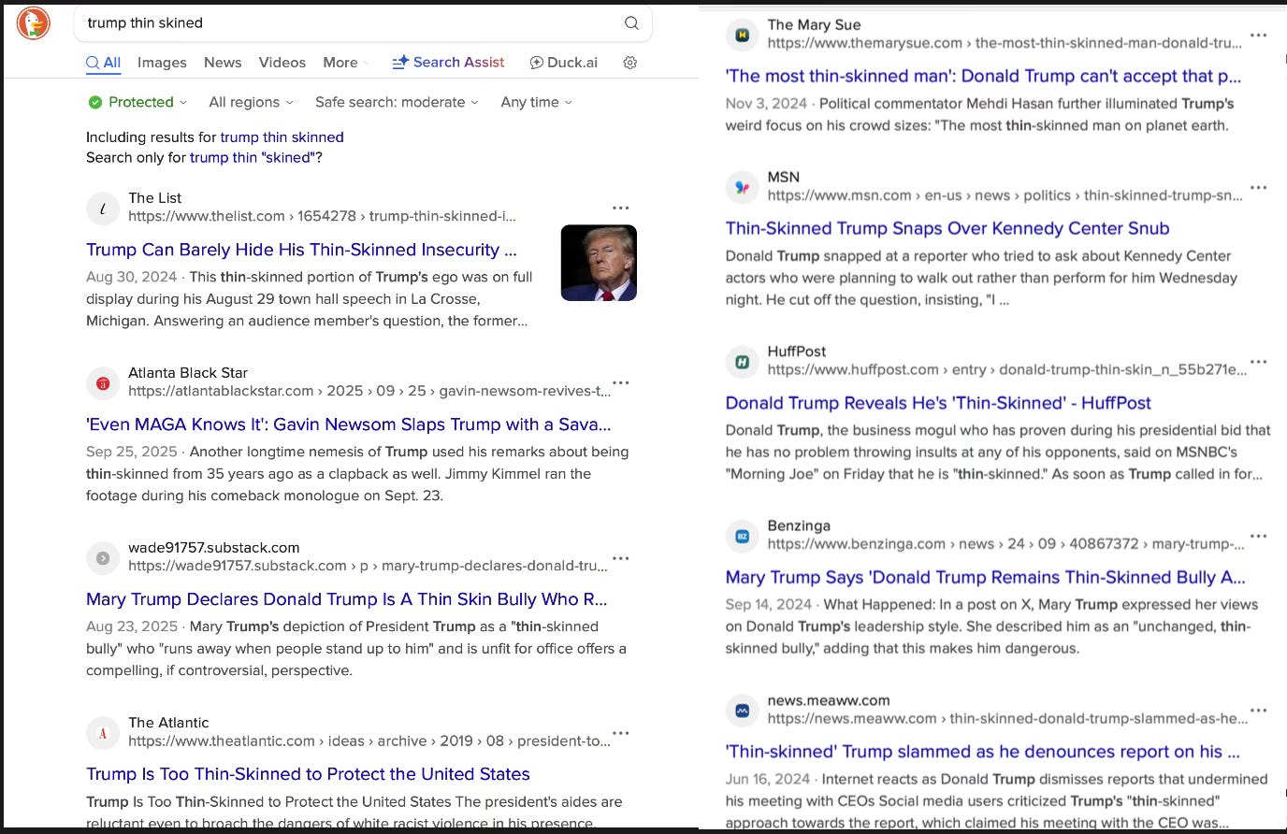Click the 'HuffPost' site name

[x=797, y=352]
